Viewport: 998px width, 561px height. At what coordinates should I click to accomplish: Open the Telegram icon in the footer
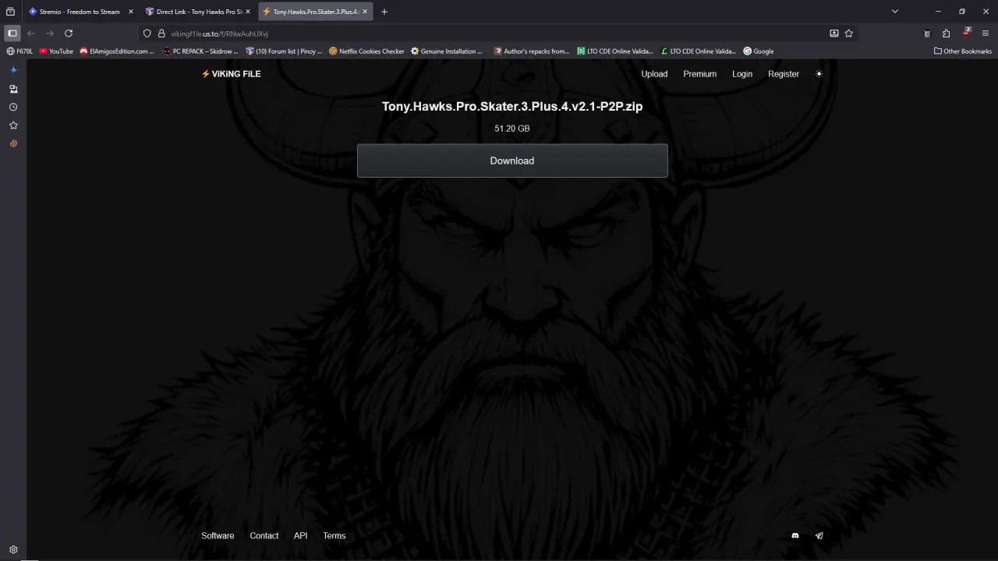pyautogui.click(x=819, y=536)
